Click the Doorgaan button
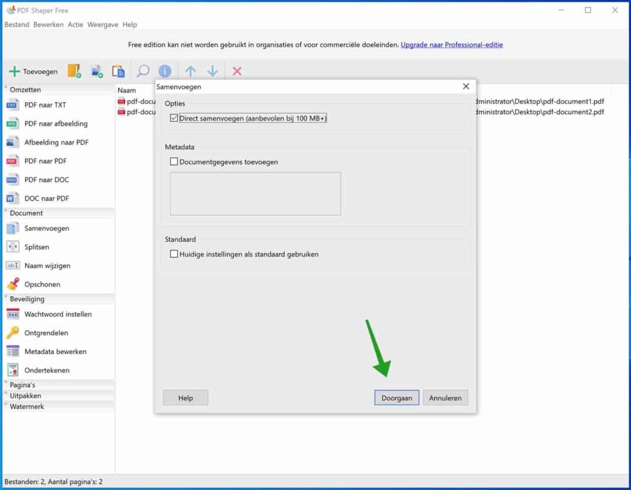This screenshot has width=631, height=490. pyautogui.click(x=397, y=398)
